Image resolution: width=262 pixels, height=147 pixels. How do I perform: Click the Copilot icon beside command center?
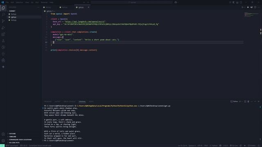tap(176, 2)
